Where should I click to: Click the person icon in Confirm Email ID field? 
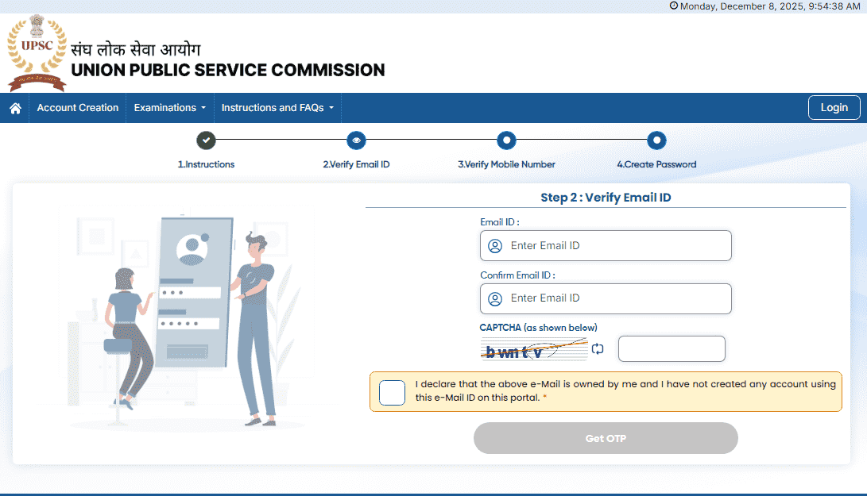coord(495,298)
